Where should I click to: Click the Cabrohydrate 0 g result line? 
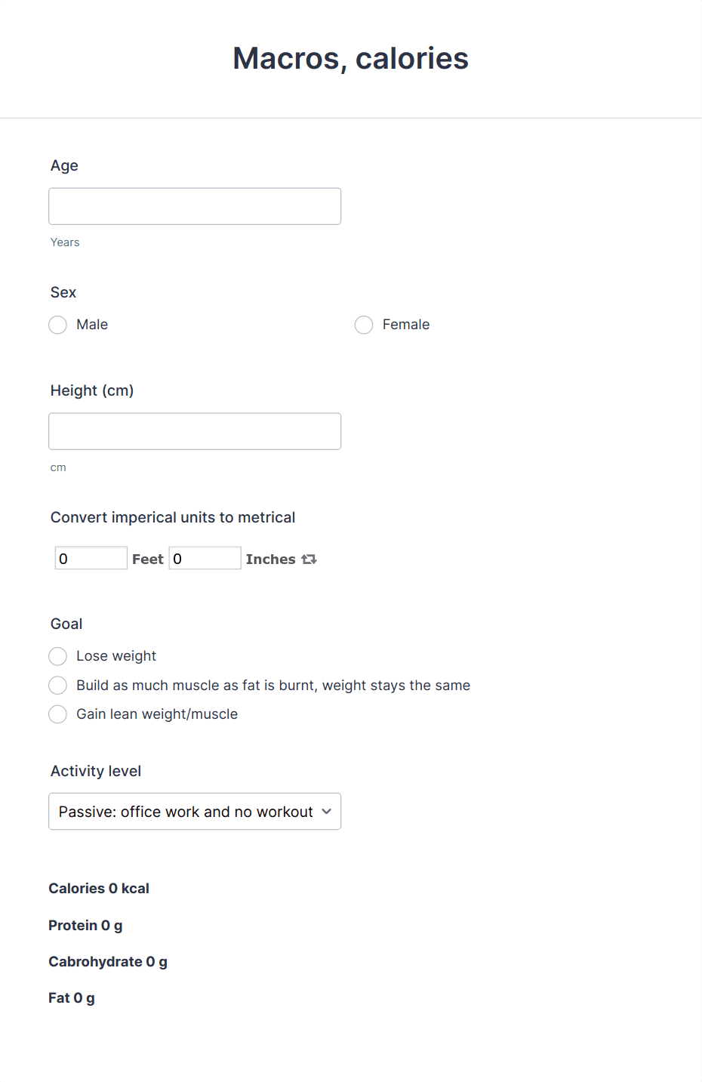coord(107,961)
